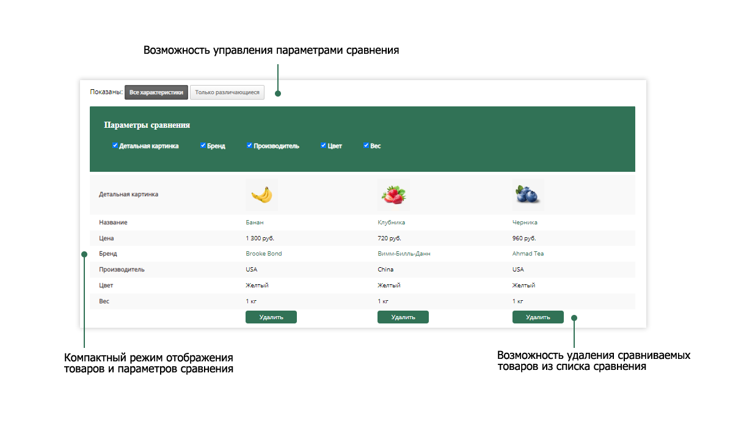
Task: Disable the 'Вес' parameter checkbox
Action: point(366,146)
